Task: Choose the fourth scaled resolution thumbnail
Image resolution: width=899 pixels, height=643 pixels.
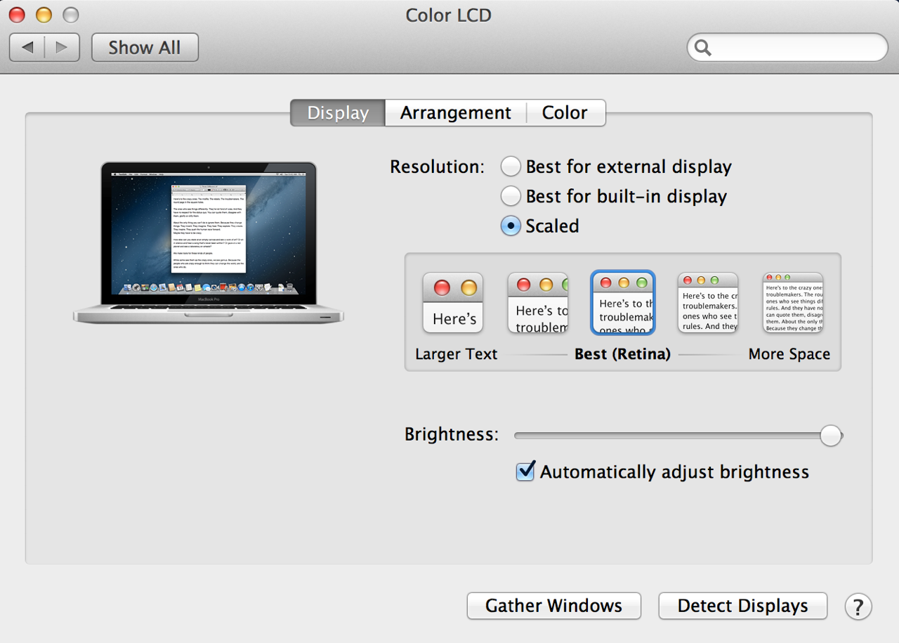Action: (708, 302)
